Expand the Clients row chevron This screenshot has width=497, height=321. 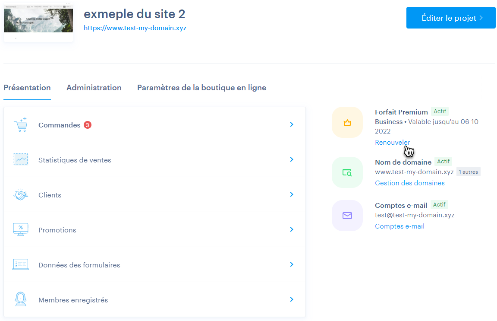pos(292,194)
